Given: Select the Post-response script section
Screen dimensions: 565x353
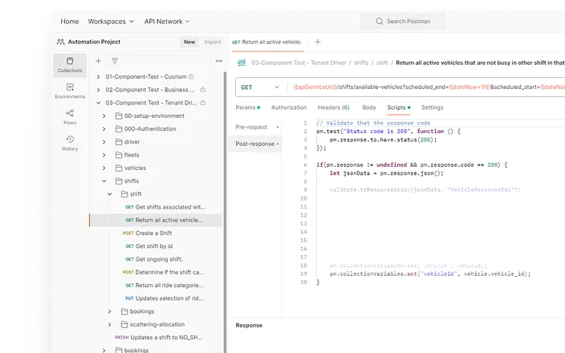Looking at the screenshot, I should point(255,144).
